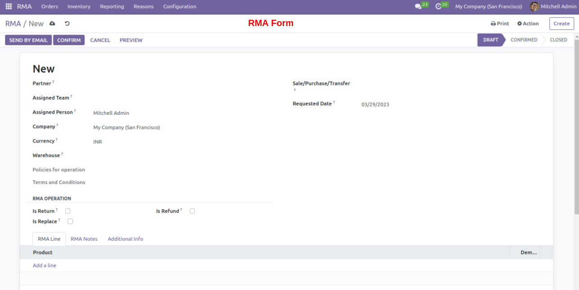The width and height of the screenshot is (579, 290).
Task: Switch to the RMA Notes tab
Action: 84,239
